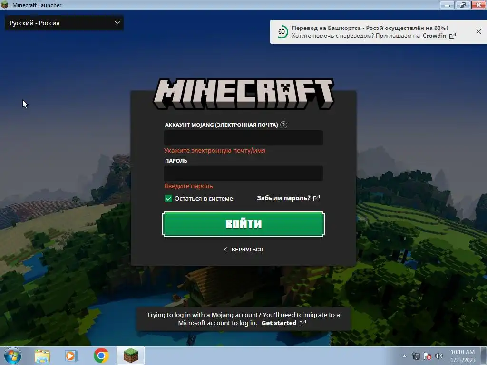Open the Crowdin link in the notification
Image resolution: width=487 pixels, height=365 pixels.
(434, 36)
